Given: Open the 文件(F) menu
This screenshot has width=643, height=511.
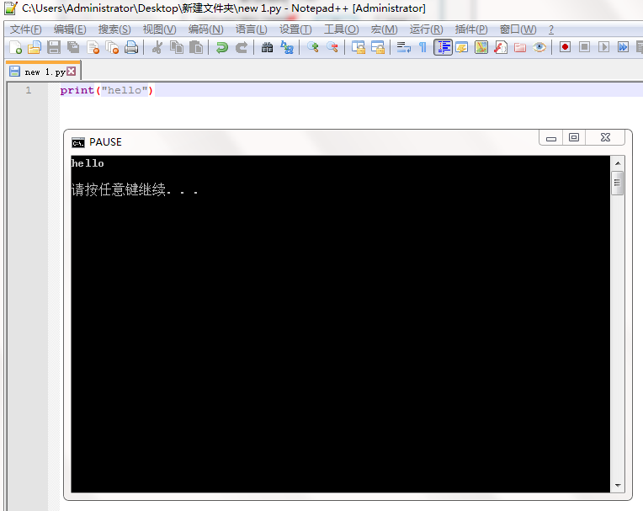Looking at the screenshot, I should coord(26,29).
